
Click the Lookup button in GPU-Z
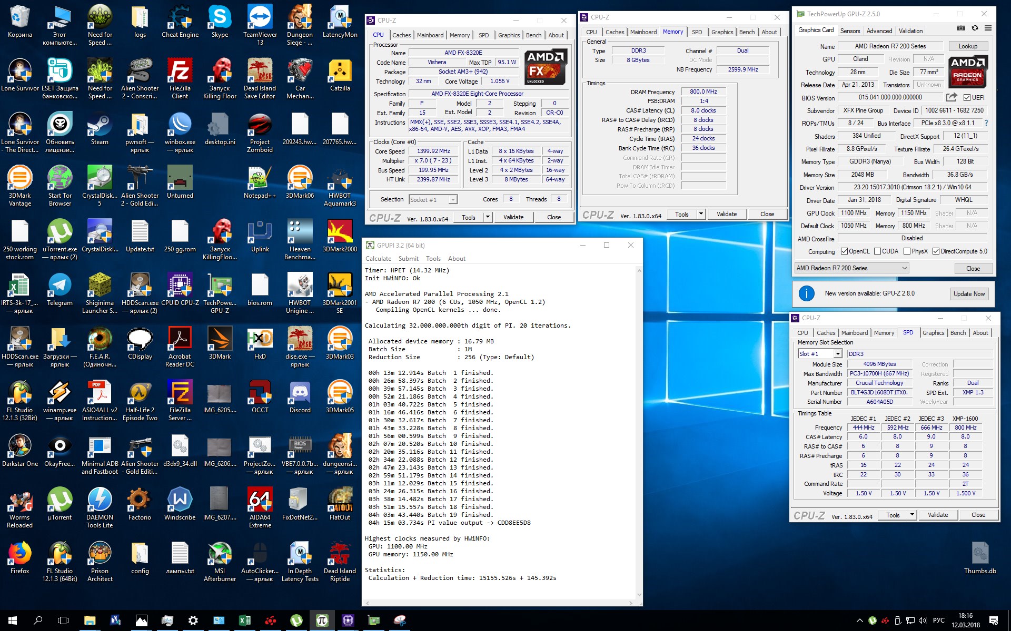(968, 46)
